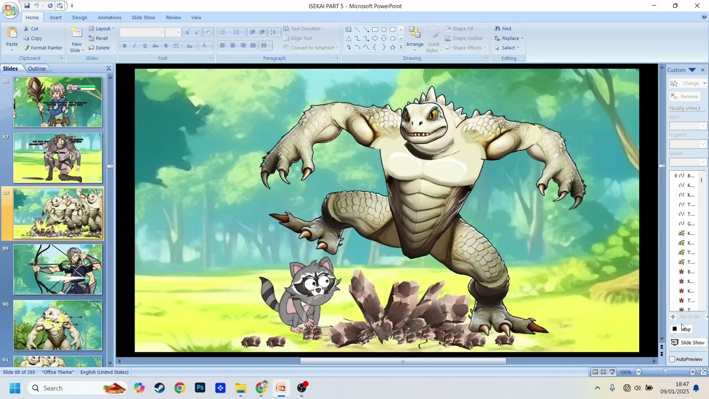Click the Undo arrow icon
This screenshot has width=709, height=399.
pos(37,6)
